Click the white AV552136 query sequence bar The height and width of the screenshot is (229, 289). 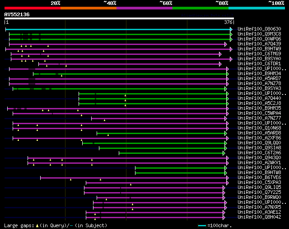119,18
